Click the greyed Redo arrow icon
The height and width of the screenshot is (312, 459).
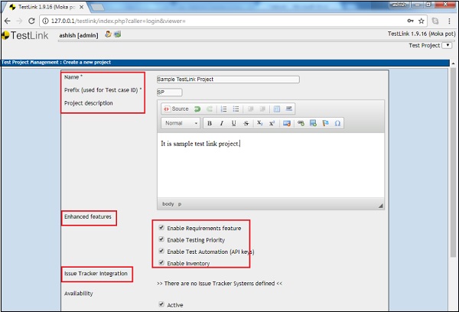210,109
